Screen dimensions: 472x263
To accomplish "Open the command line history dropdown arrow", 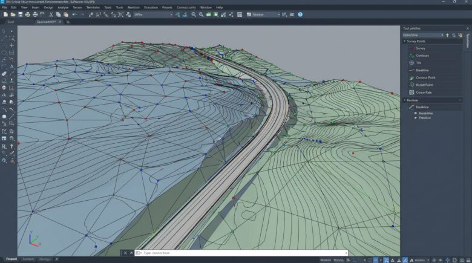I will coord(346,253).
